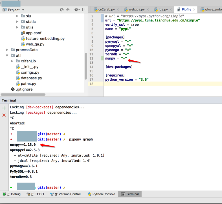222x204 pixels.
Task: Open the Version Control tool window
Action: [65, 194]
